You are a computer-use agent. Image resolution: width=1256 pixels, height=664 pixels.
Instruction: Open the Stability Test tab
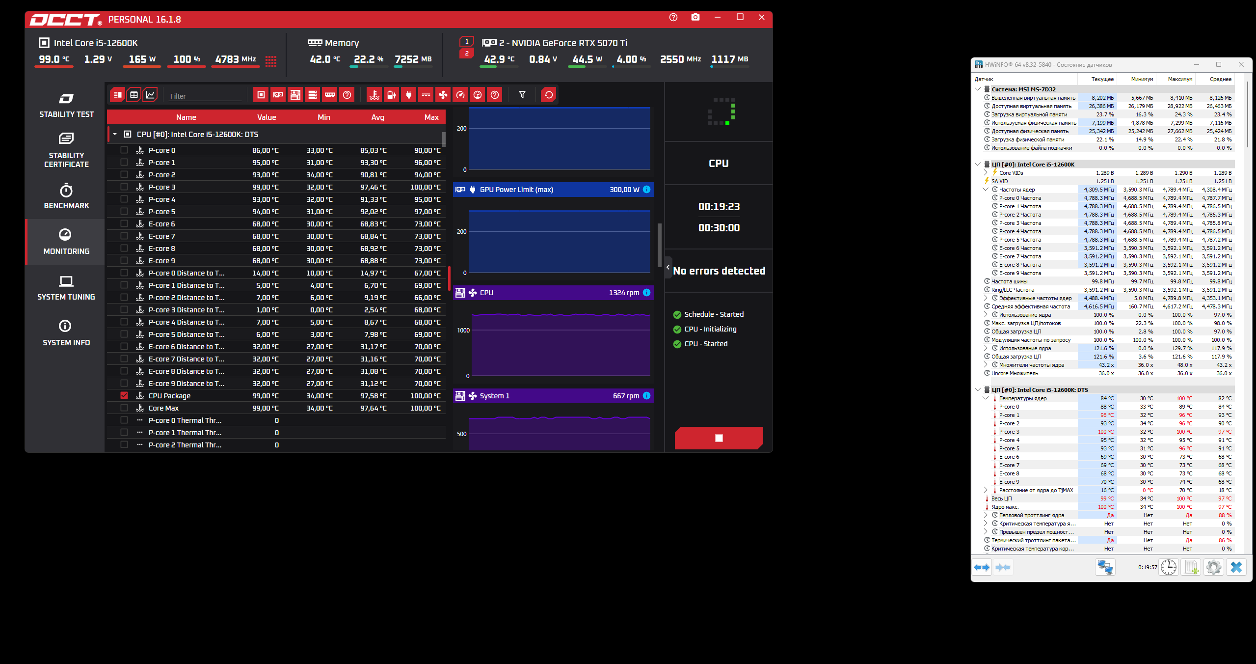66,105
